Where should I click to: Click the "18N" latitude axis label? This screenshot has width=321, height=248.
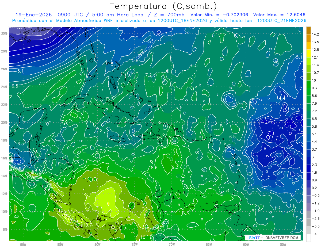point(4,140)
